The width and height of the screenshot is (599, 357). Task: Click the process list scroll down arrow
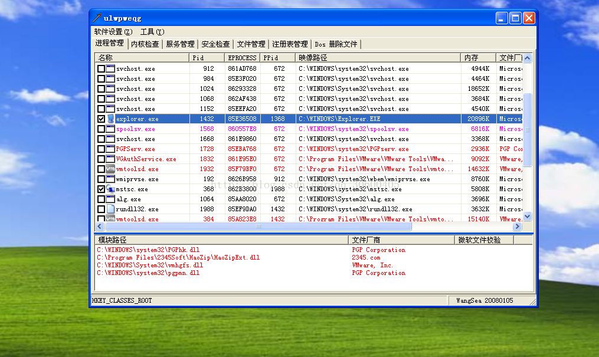(527, 217)
